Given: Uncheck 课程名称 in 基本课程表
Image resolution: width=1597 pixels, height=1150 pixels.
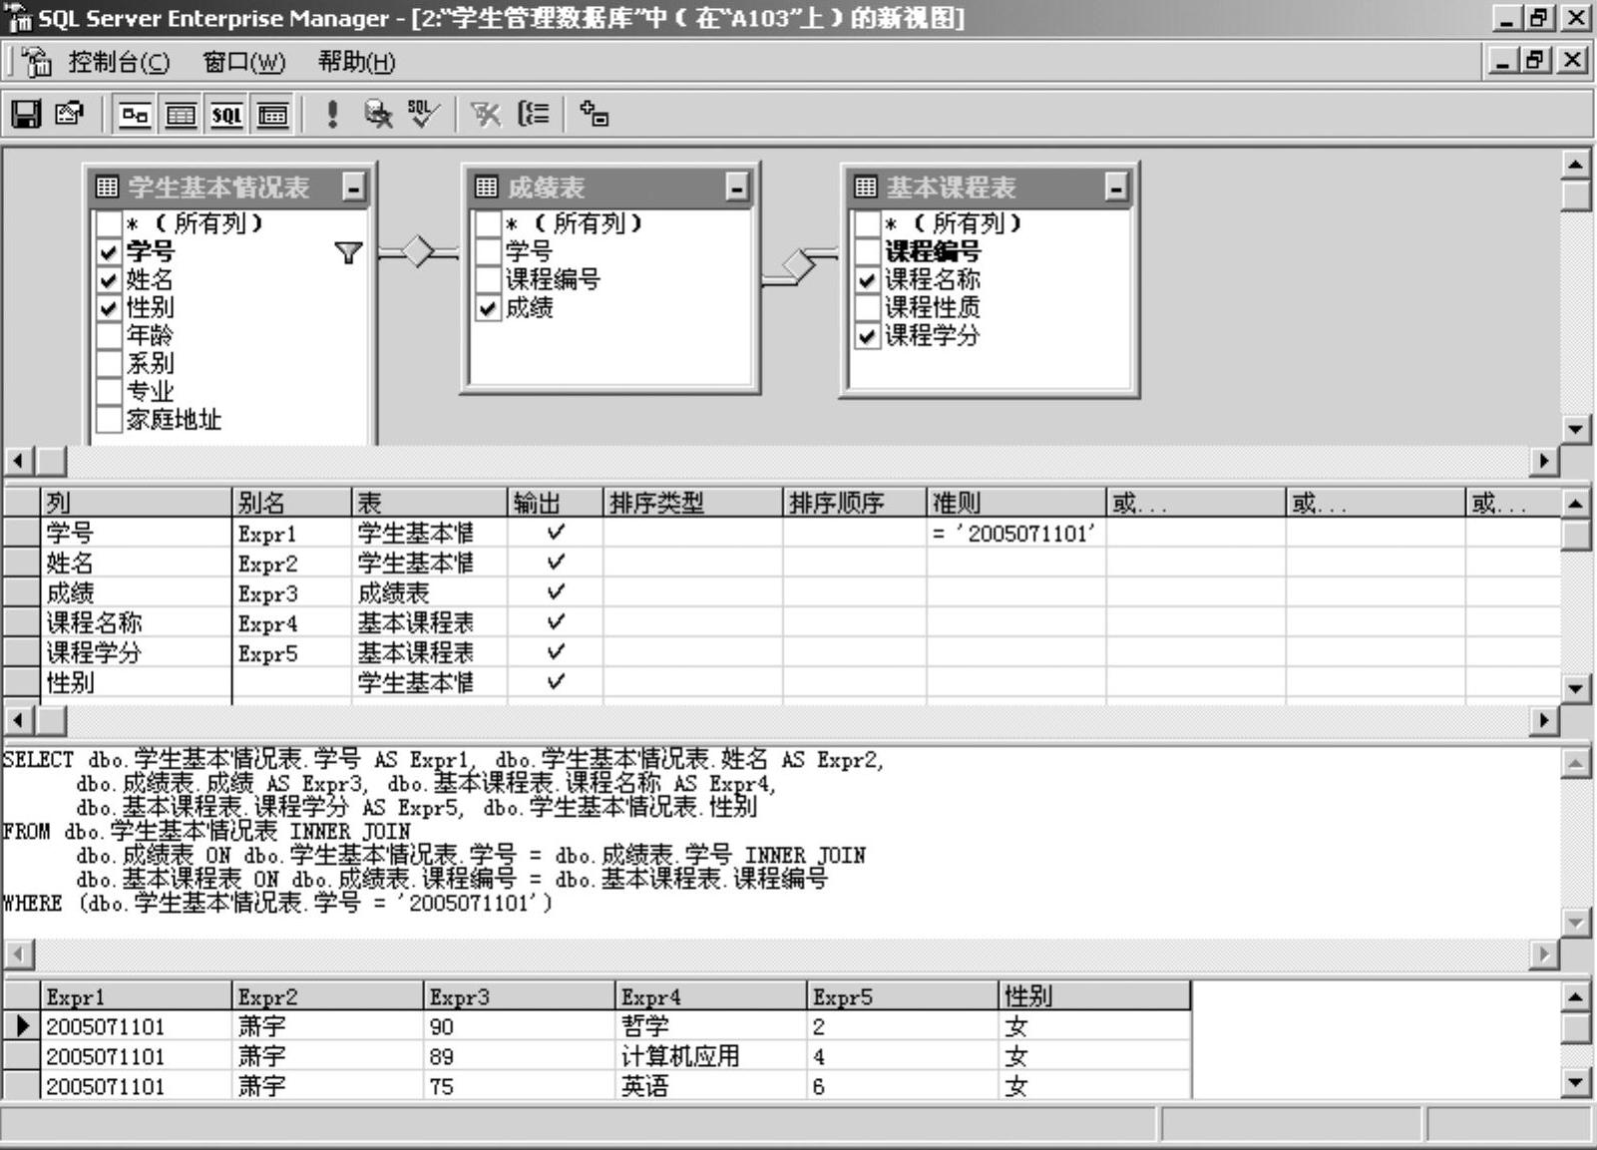Looking at the screenshot, I should point(868,280).
